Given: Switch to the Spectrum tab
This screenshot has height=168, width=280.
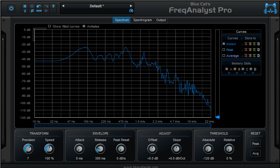Looking at the screenshot, I should (x=122, y=20).
